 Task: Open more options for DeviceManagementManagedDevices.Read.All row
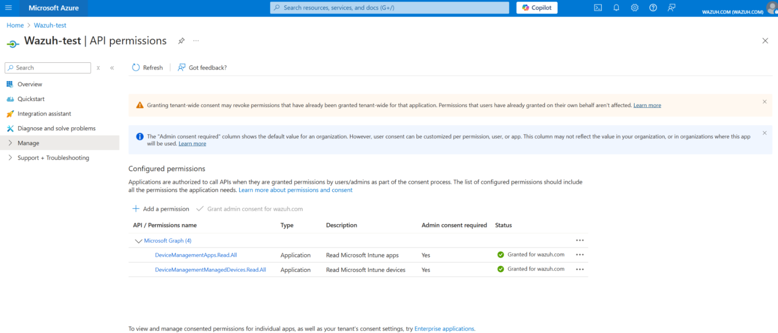[x=580, y=269]
